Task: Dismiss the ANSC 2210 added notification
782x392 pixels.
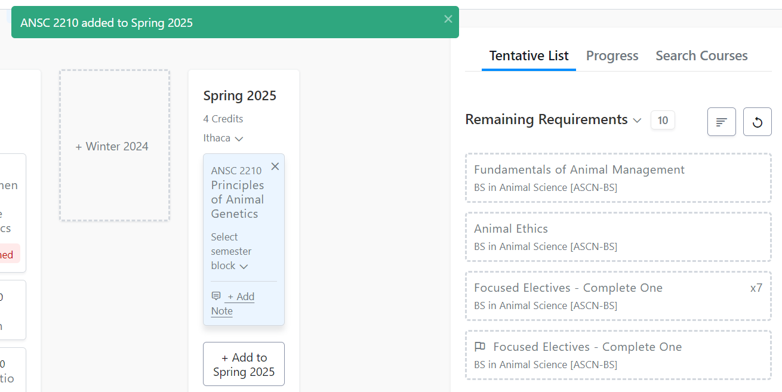Action: pos(448,19)
